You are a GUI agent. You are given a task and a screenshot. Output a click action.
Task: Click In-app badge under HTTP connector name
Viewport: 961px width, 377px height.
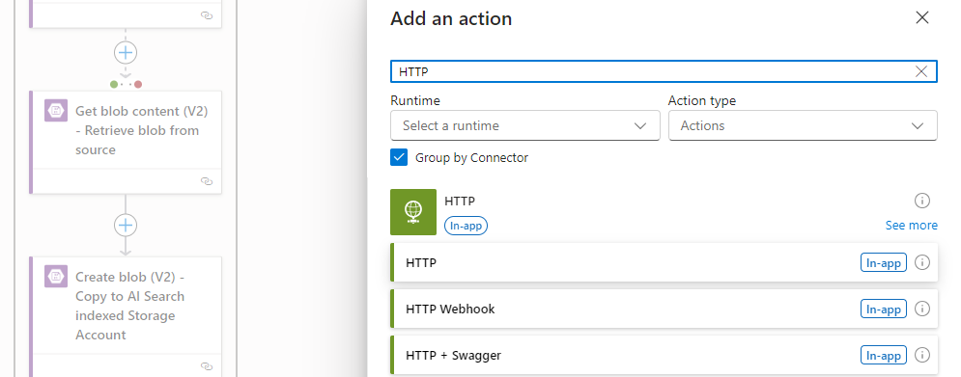coord(466,226)
